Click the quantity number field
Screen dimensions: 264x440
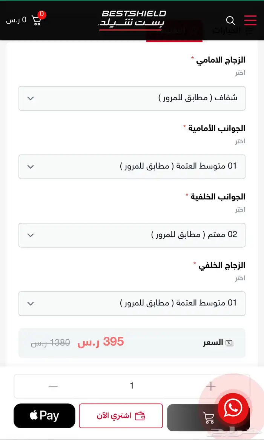132,386
